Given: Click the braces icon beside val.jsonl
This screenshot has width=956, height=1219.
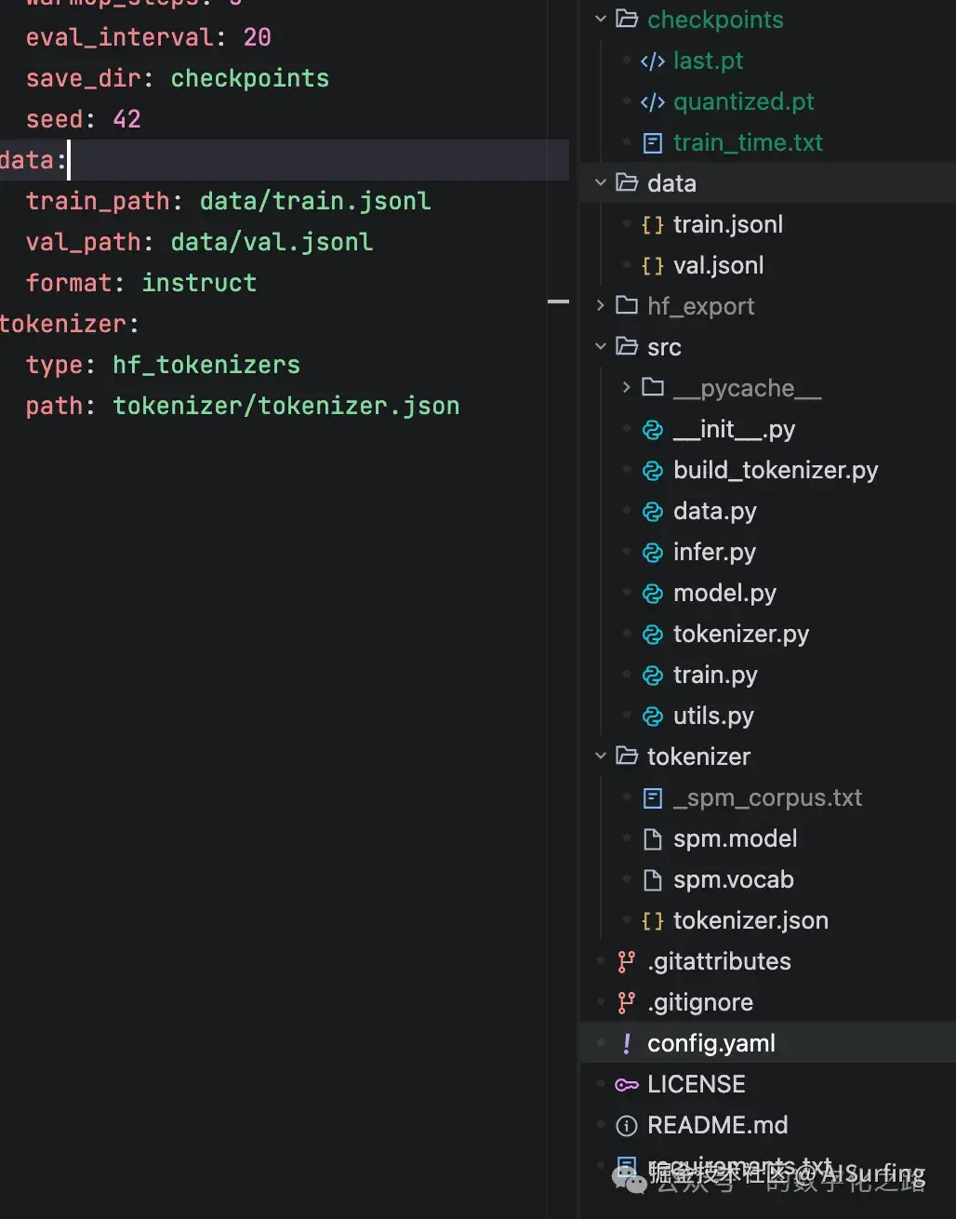Looking at the screenshot, I should pos(653,265).
